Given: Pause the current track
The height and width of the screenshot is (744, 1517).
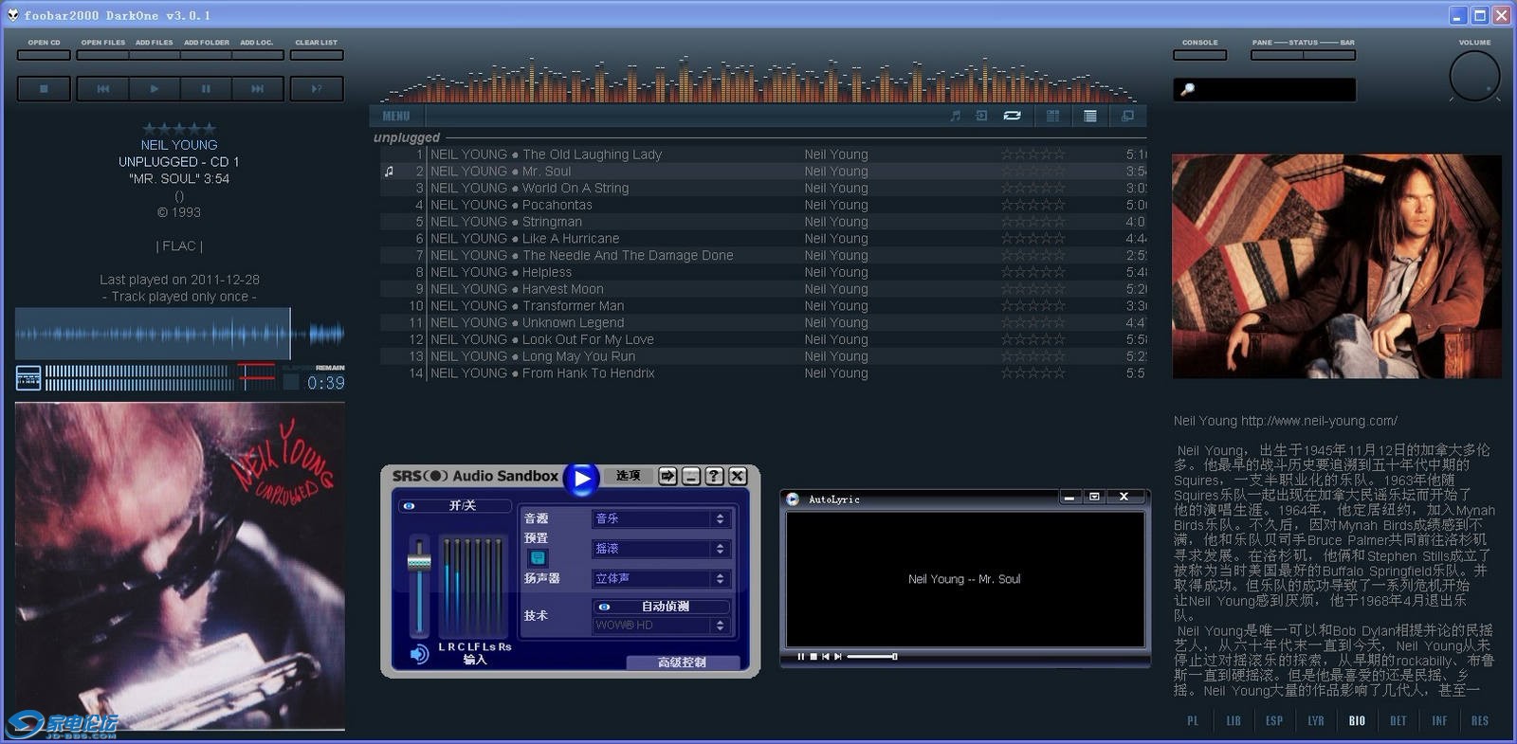Looking at the screenshot, I should (x=206, y=88).
